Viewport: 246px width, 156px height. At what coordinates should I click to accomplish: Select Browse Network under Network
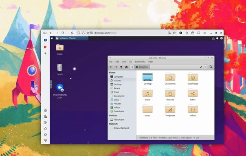point(122,128)
